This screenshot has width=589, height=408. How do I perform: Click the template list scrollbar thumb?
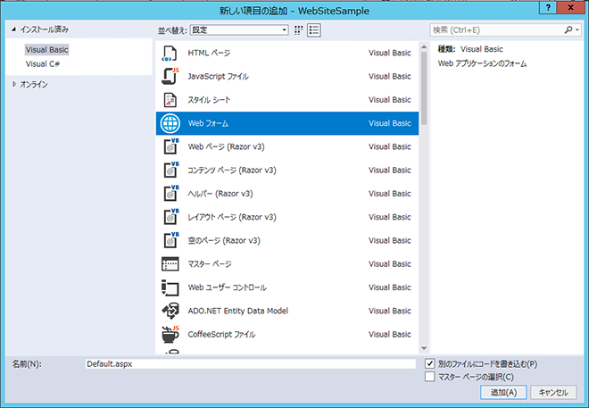coord(424,87)
